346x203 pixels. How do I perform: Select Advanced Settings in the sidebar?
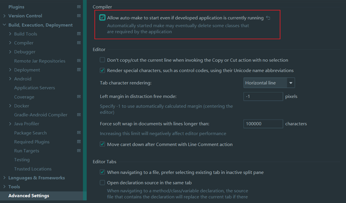coord(28,196)
